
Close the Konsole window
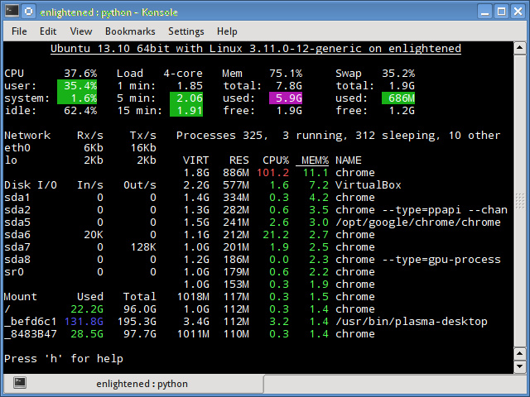point(518,11)
